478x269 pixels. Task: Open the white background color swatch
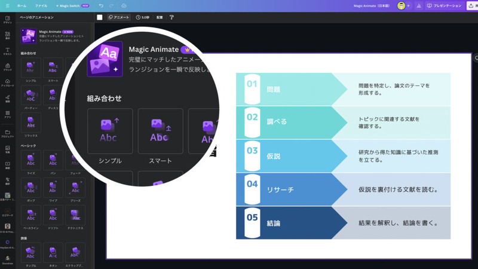pyautogui.click(x=100, y=17)
